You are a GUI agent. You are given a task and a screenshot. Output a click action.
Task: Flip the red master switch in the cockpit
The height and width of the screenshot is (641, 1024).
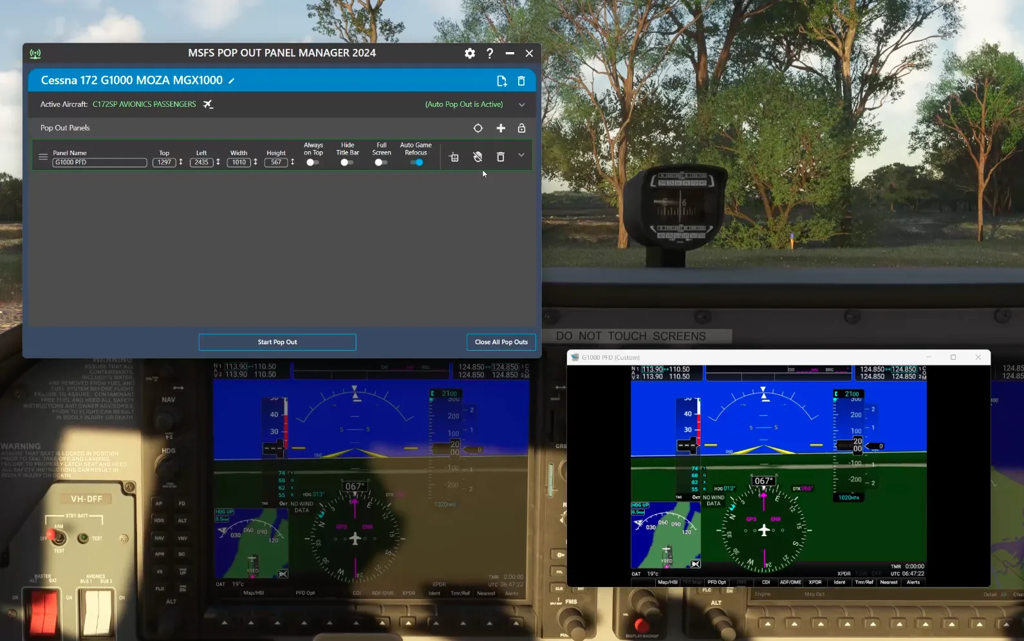click(x=42, y=613)
